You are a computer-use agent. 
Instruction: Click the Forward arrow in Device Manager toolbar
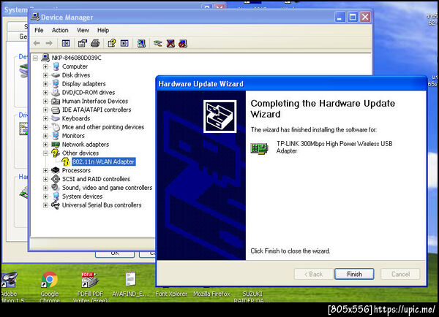(x=49, y=43)
